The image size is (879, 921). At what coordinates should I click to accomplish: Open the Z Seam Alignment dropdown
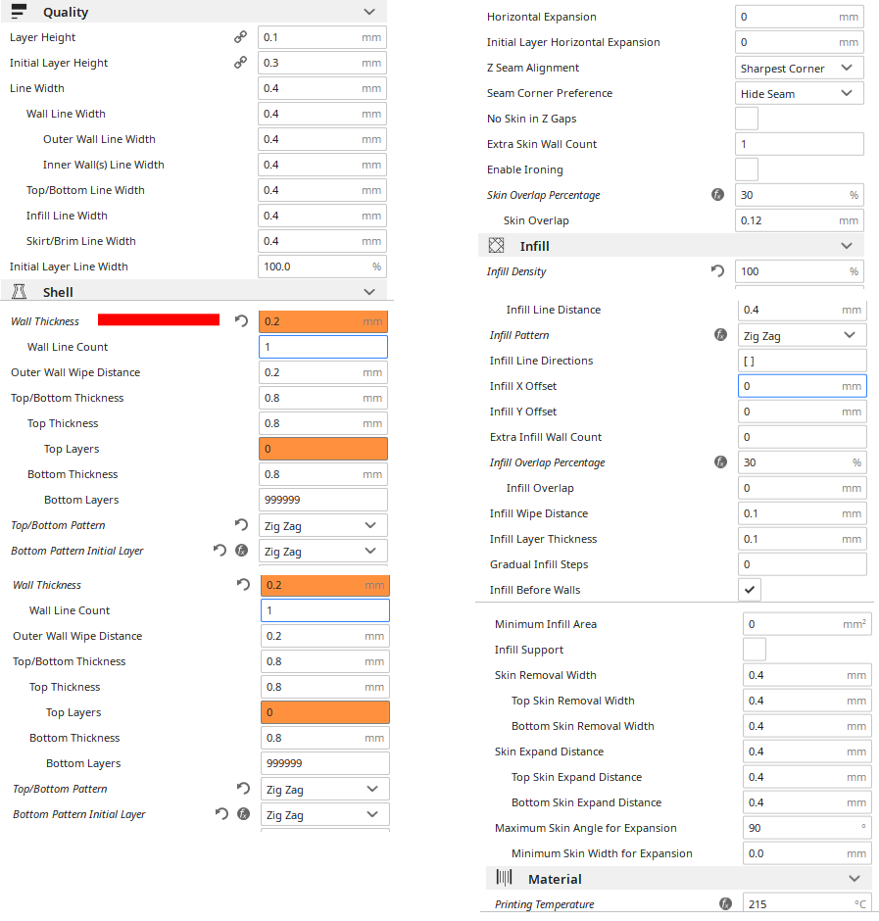tap(799, 69)
